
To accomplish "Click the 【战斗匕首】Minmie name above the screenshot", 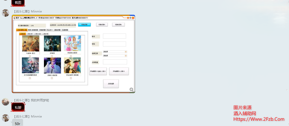I will pos(28,11).
